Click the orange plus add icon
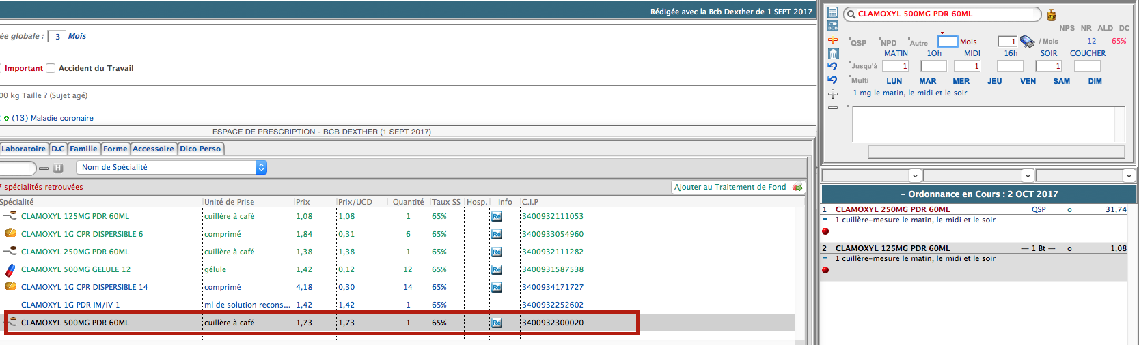This screenshot has height=345, width=1139. point(833,40)
